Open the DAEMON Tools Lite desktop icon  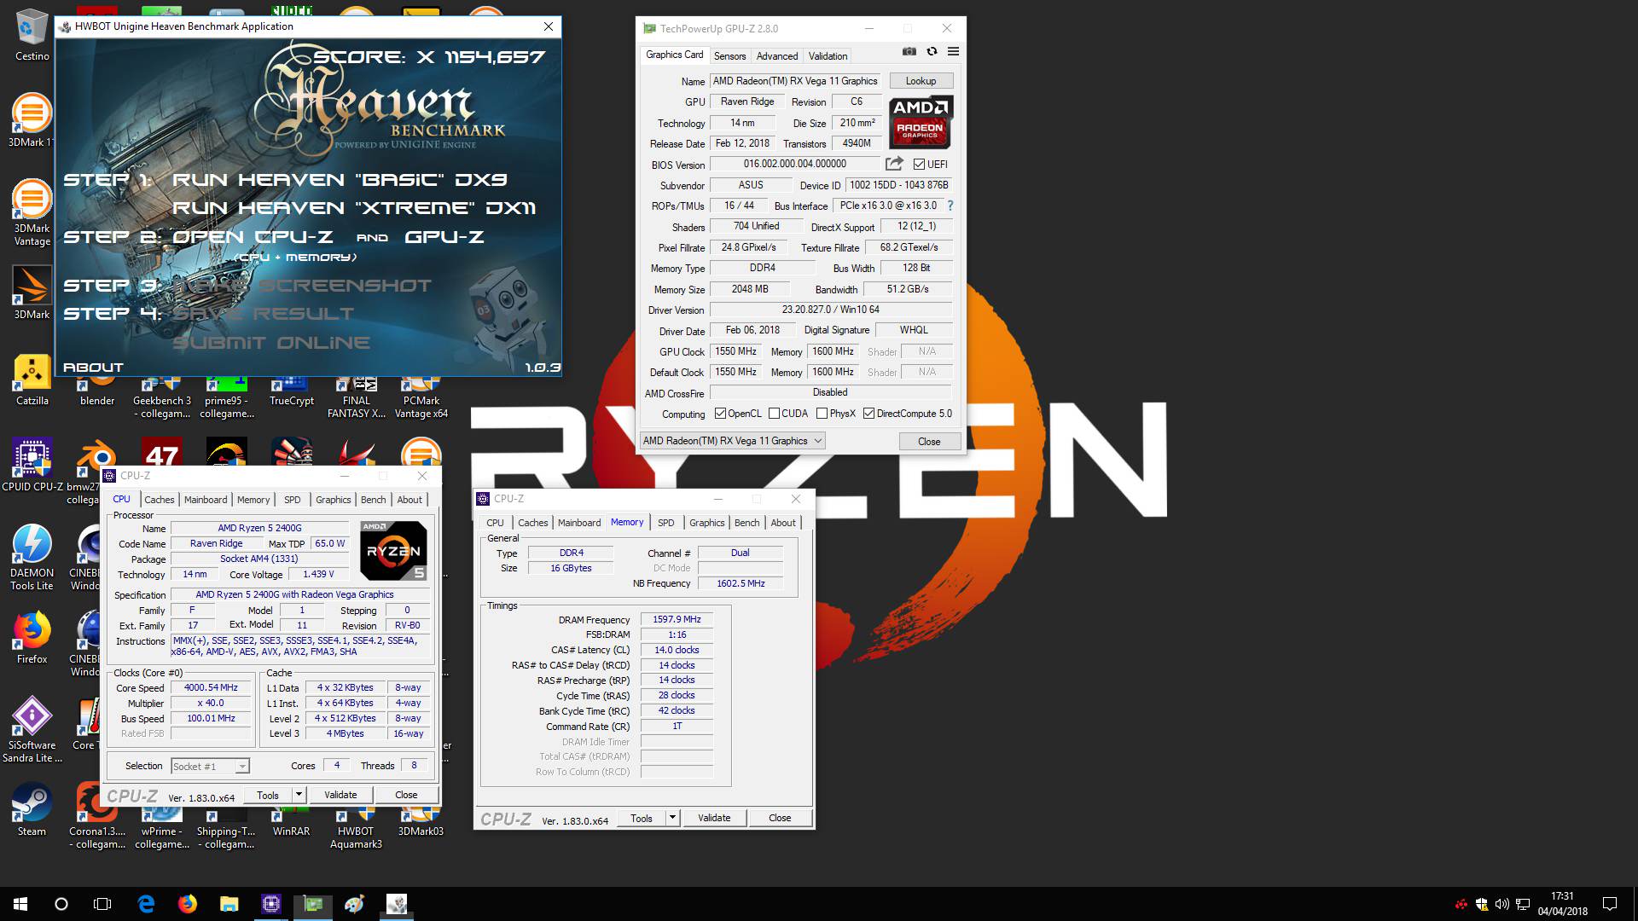32,558
